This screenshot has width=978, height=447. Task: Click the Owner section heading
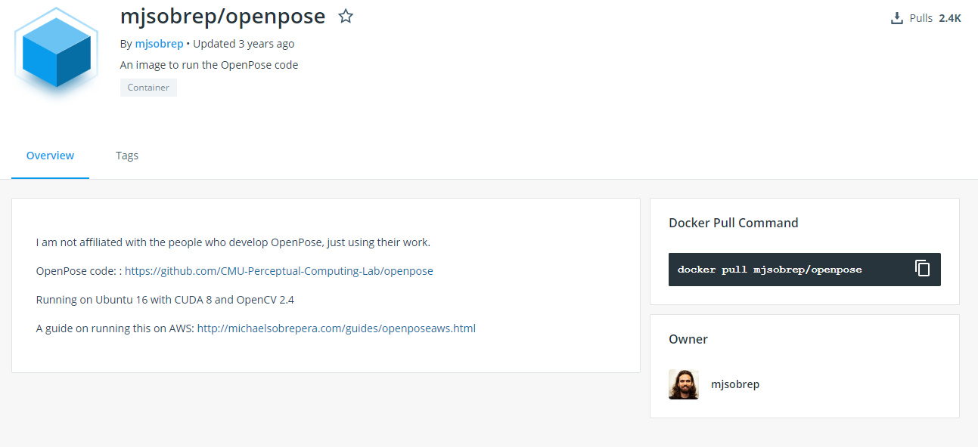click(x=688, y=338)
